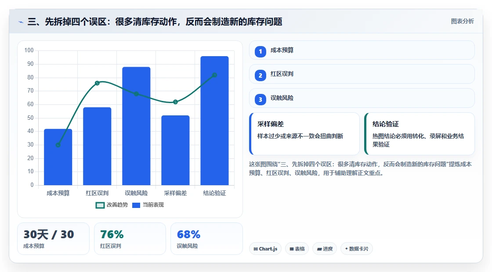Click the 30天 / 30 stat card

[x=53, y=239]
